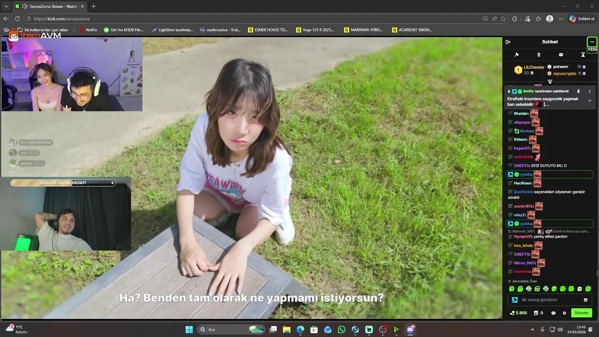Check the 5.900 channel points balance
This screenshot has width=599, height=337.
tap(519, 313)
